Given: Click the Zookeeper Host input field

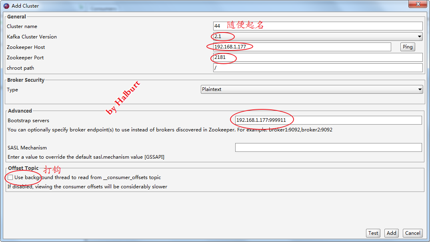Looking at the screenshot, I should 302,47.
